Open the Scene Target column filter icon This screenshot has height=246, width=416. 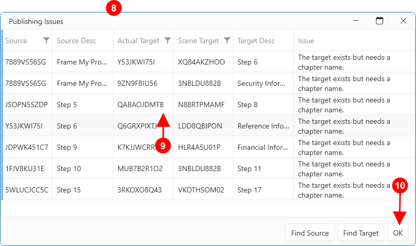click(227, 41)
